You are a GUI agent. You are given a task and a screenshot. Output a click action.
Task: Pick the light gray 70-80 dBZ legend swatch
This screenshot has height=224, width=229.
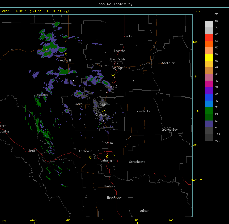[x=209, y=24]
